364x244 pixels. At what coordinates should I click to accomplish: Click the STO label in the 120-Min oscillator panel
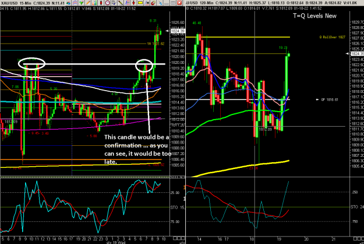coord(354,207)
